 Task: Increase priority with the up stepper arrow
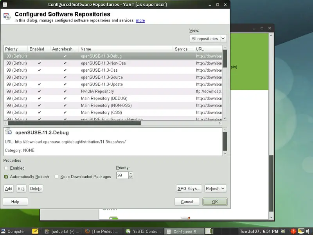click(131, 174)
